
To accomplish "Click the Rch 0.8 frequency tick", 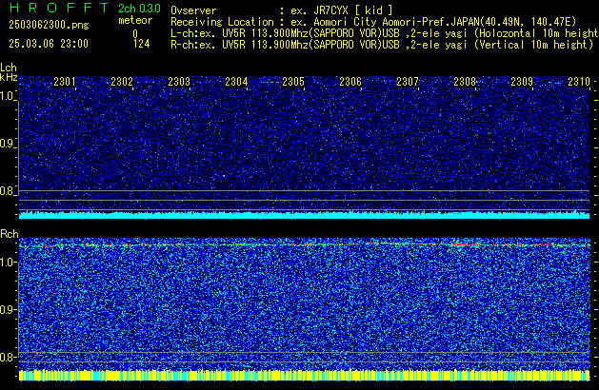I will [7, 357].
